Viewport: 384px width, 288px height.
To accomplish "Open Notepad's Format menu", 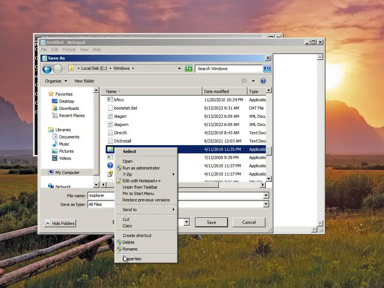I will [x=69, y=49].
